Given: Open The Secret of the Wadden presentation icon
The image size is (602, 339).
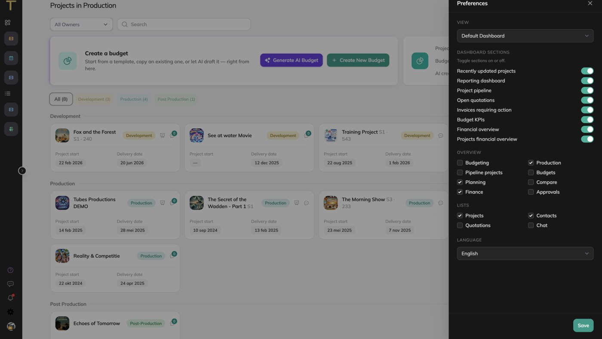Looking at the screenshot, I should point(297,203).
